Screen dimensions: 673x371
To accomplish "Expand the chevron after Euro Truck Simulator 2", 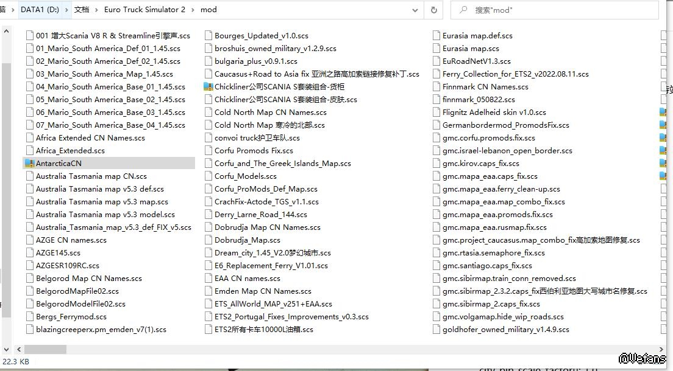I will [192, 10].
